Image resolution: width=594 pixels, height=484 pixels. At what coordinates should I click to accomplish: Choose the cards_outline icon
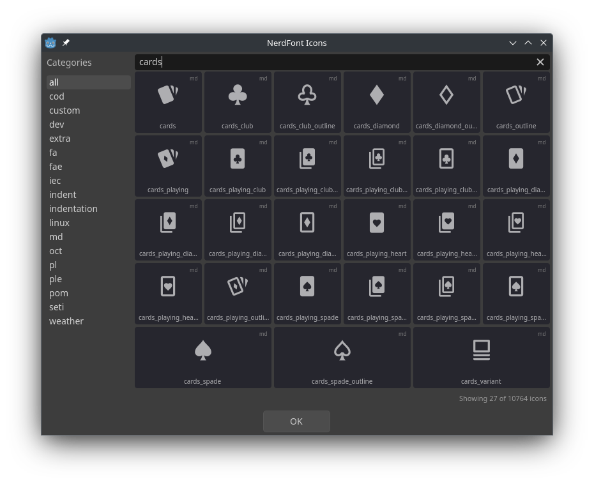516,102
